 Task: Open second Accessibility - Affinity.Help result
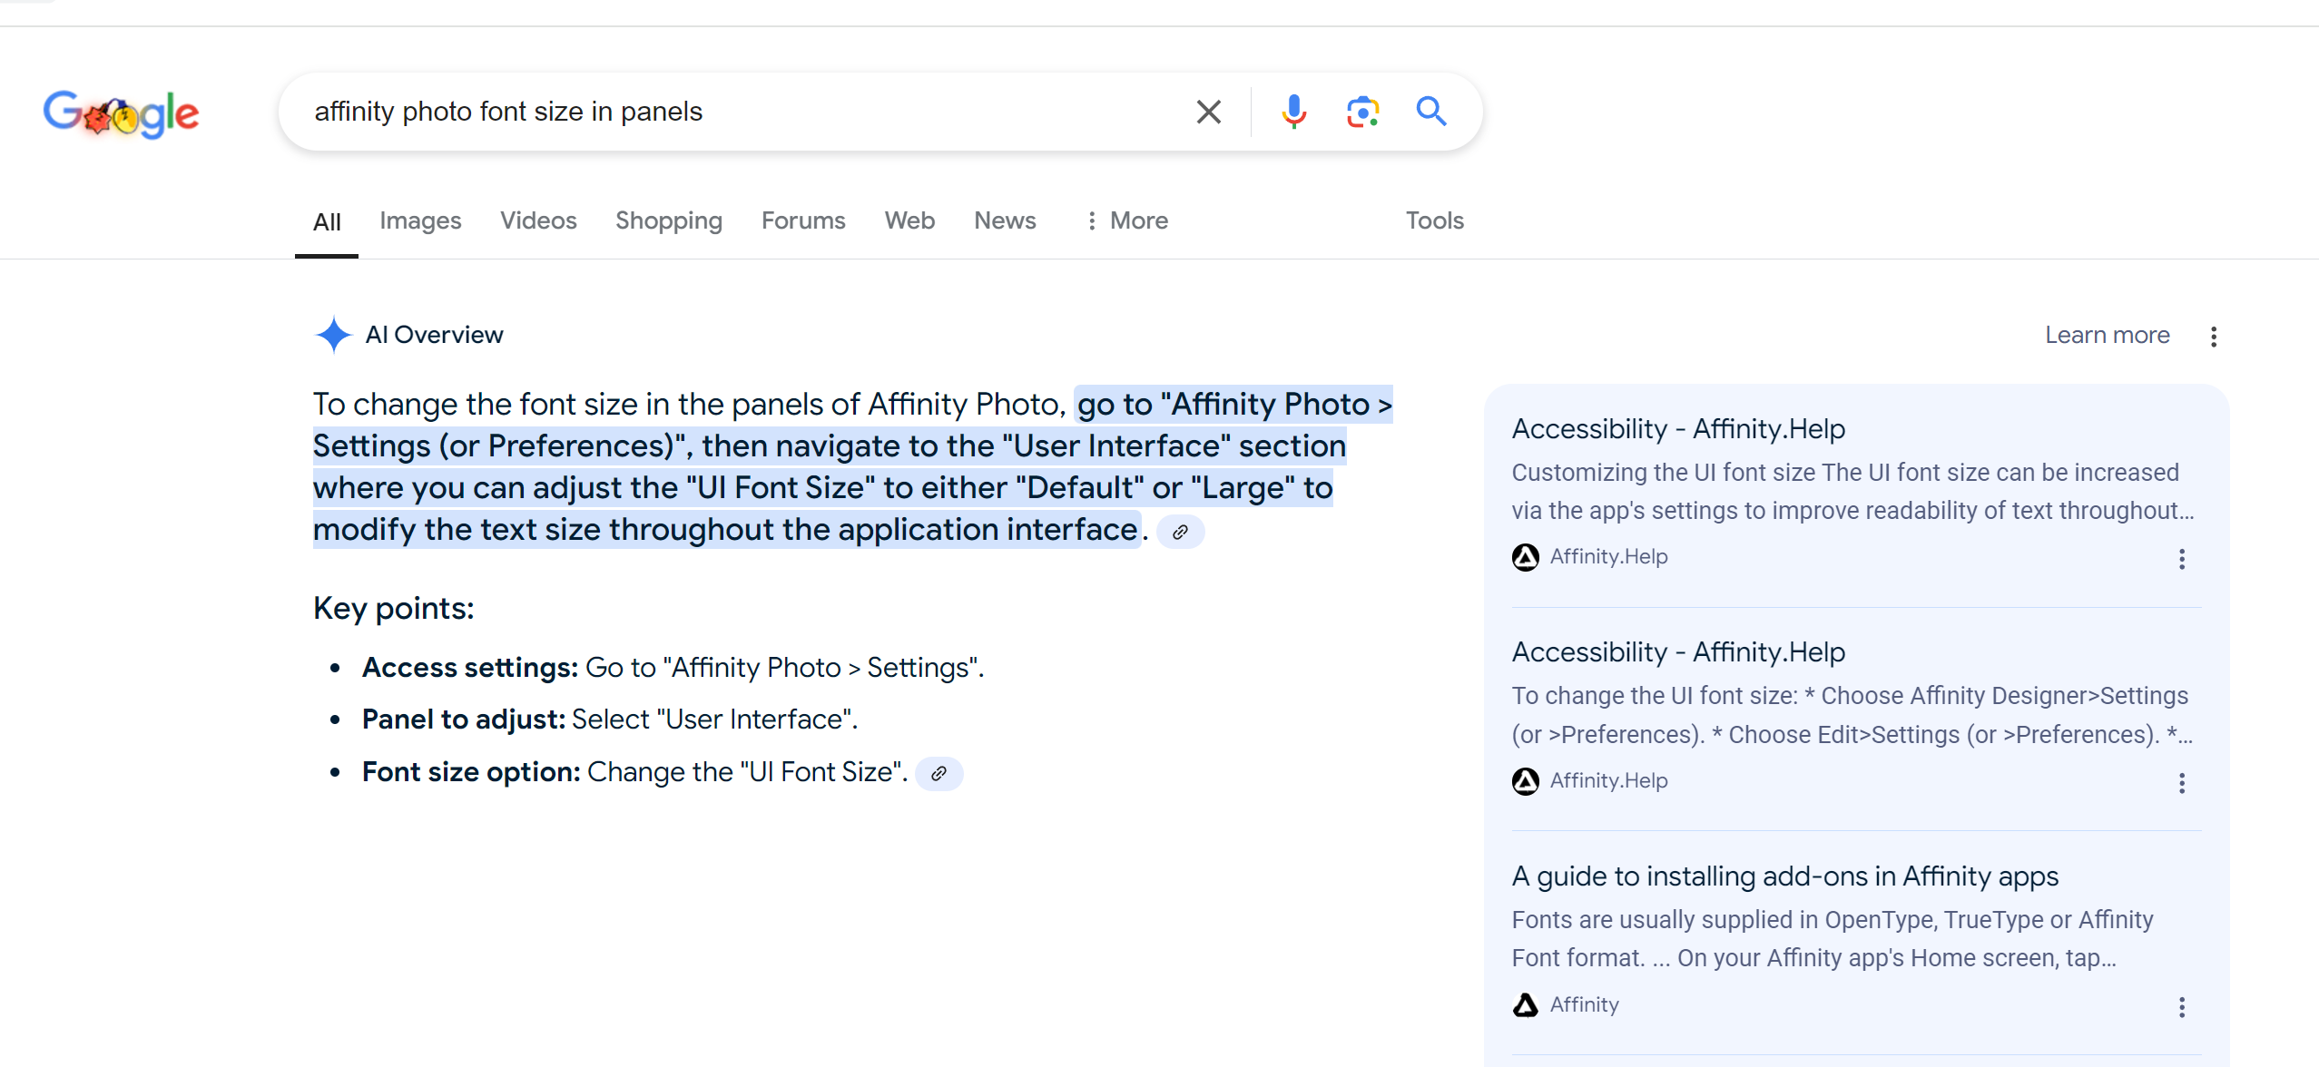coord(1678,651)
